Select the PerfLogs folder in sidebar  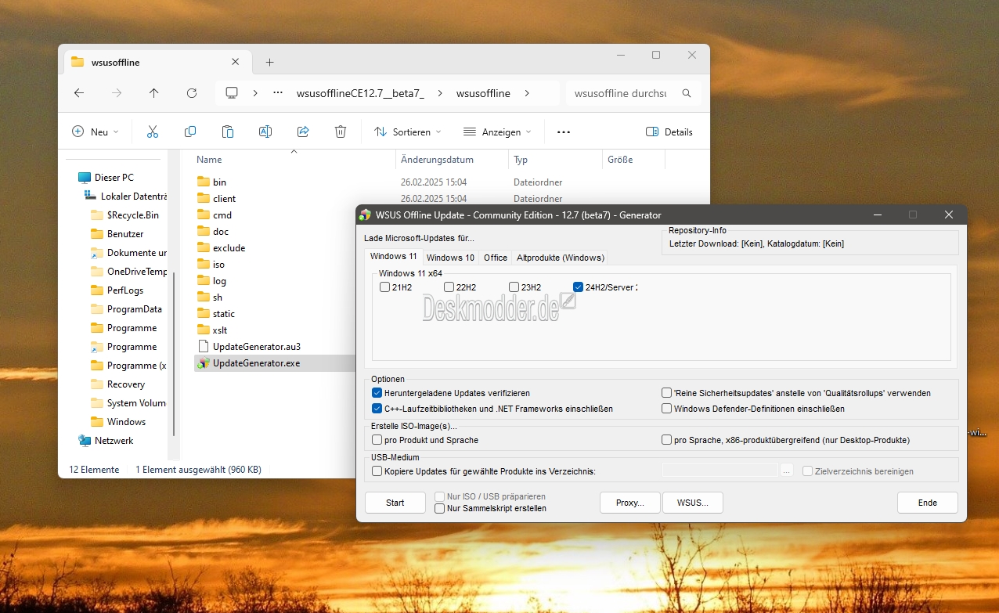pos(125,290)
